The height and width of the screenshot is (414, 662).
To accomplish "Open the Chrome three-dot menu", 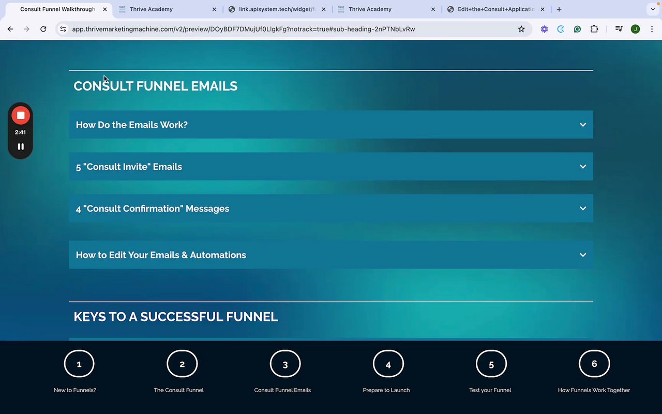I will pos(652,29).
